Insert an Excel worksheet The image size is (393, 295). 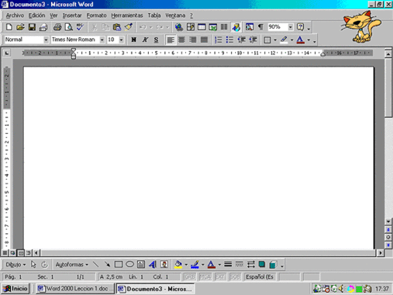click(213, 27)
